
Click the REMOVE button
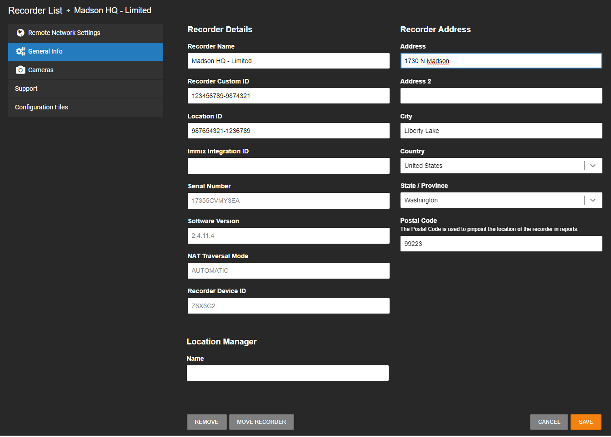[x=206, y=422]
